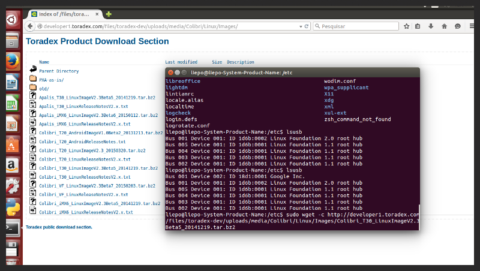The height and width of the screenshot is (271, 480).
Task: Open Firefox hamburger menu
Action: pyautogui.click(x=472, y=26)
